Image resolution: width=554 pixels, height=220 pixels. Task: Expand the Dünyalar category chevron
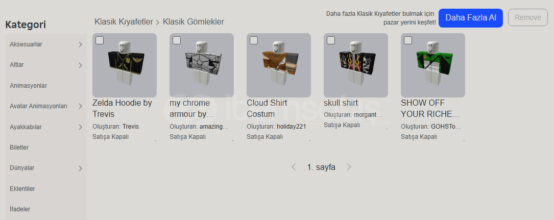point(80,168)
